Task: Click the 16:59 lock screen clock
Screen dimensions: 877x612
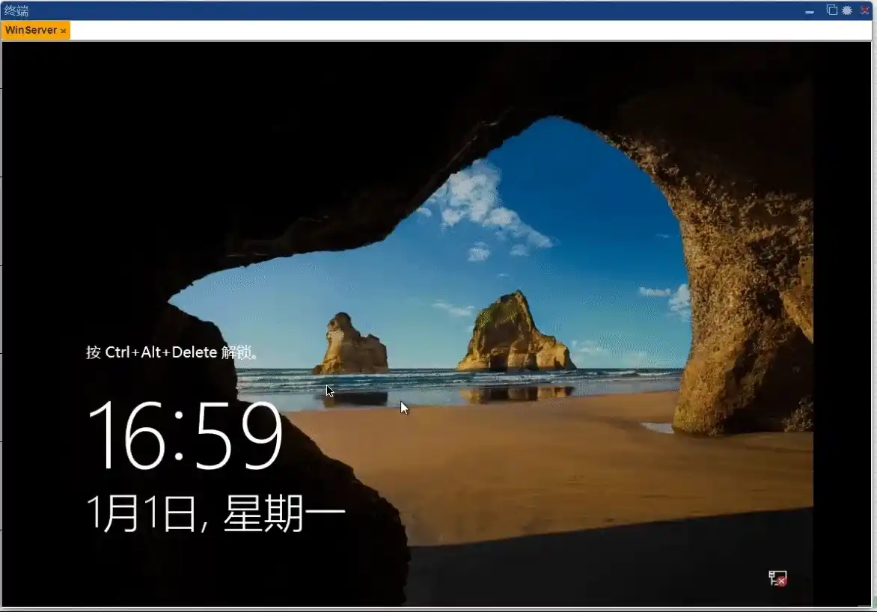Action: pyautogui.click(x=186, y=435)
